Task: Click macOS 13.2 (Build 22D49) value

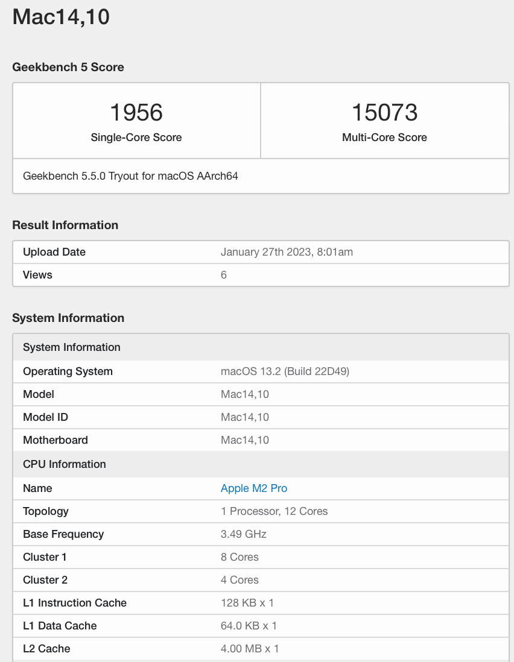Action: [285, 371]
